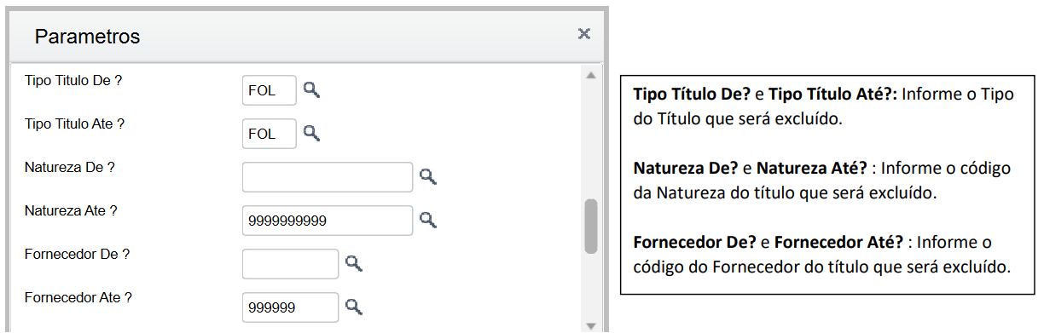Image resolution: width=1044 pixels, height=333 pixels.
Task: Click the 'Fornecedor Ate ?' label
Action: pos(78,298)
